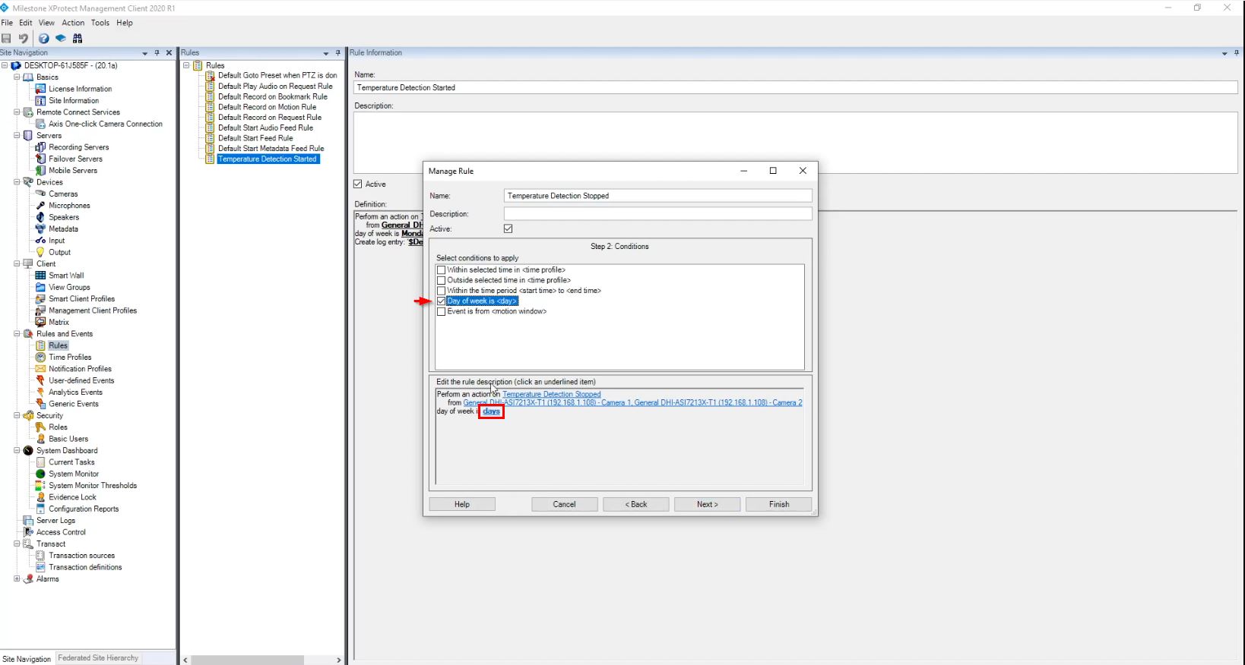1245x665 pixels.
Task: Select User-defined Events node
Action: point(81,380)
